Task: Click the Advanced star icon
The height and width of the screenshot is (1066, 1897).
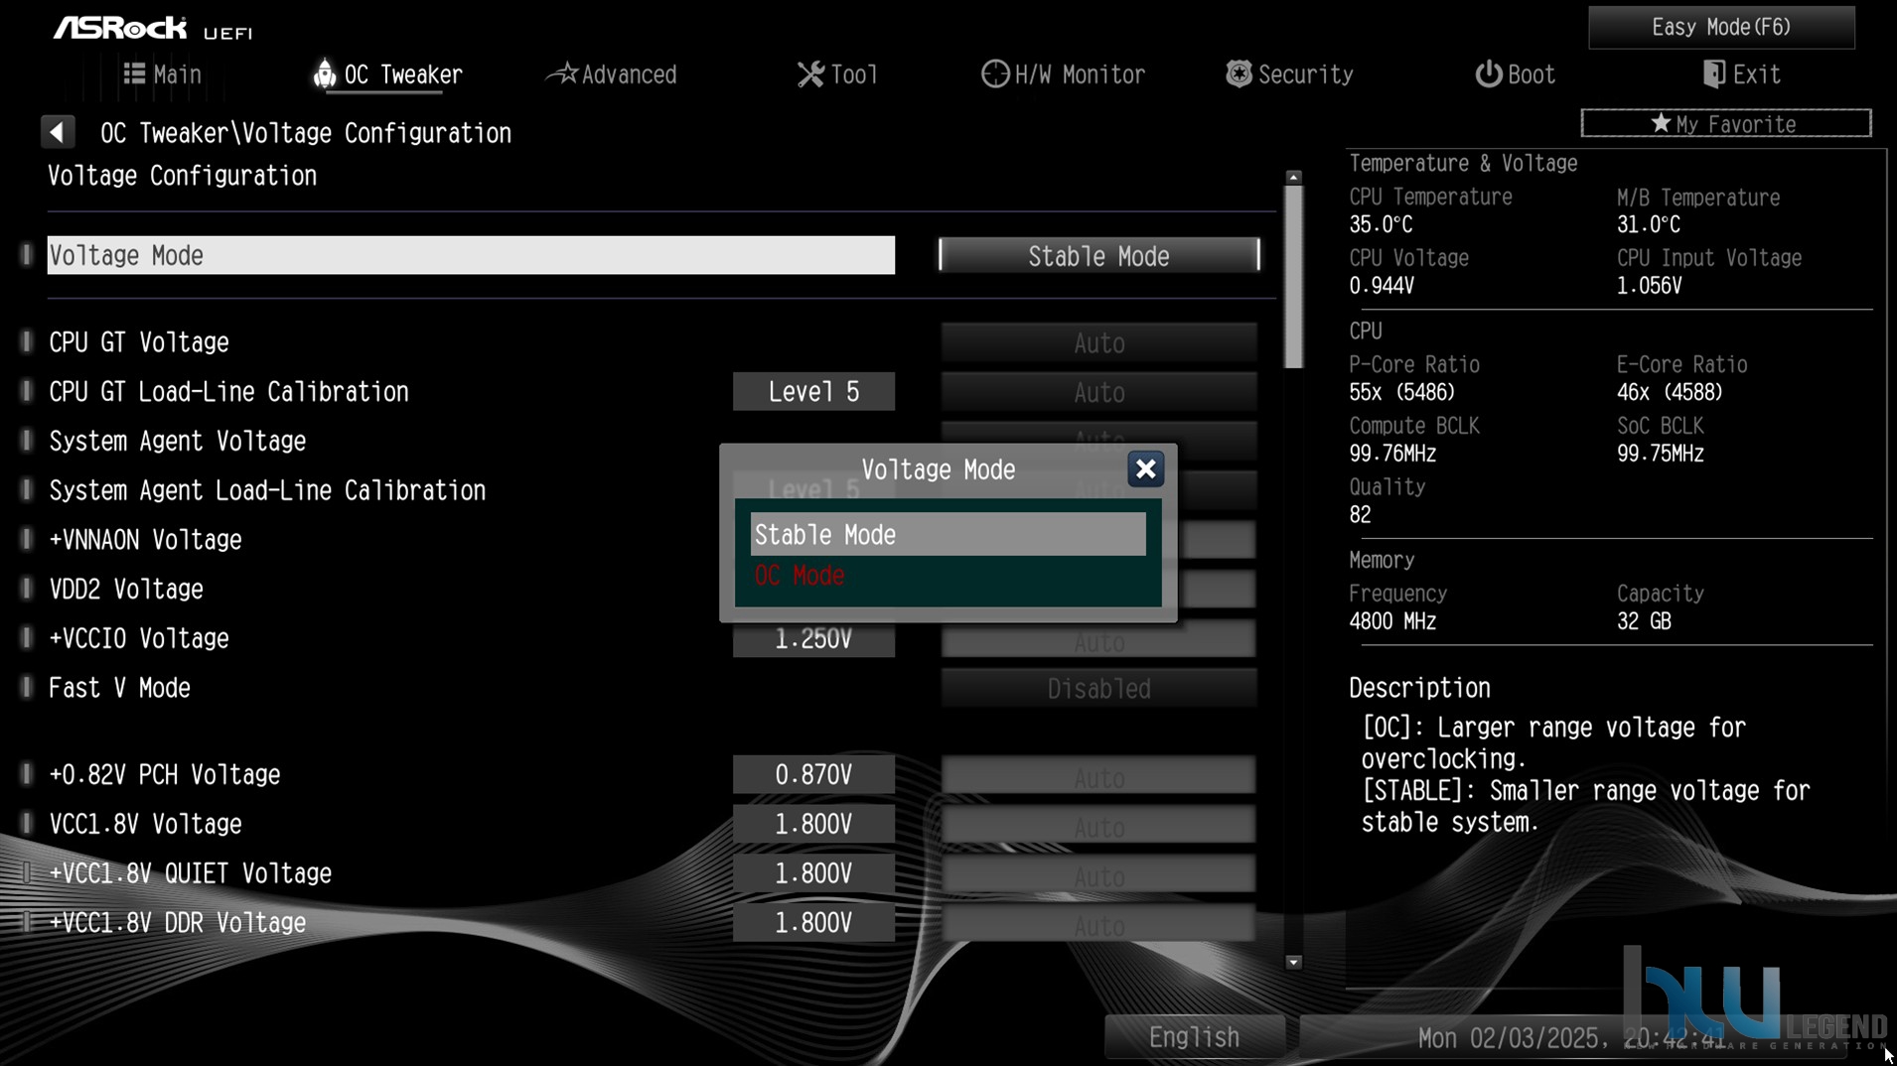Action: point(563,73)
